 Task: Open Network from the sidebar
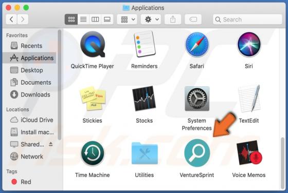pyautogui.click(x=29, y=157)
